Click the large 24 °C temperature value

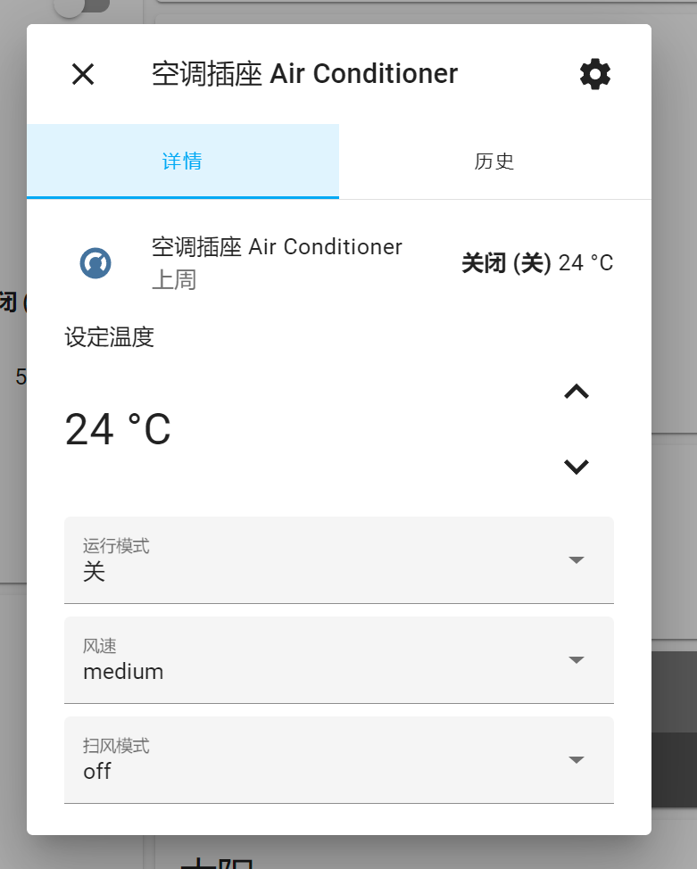pos(118,430)
